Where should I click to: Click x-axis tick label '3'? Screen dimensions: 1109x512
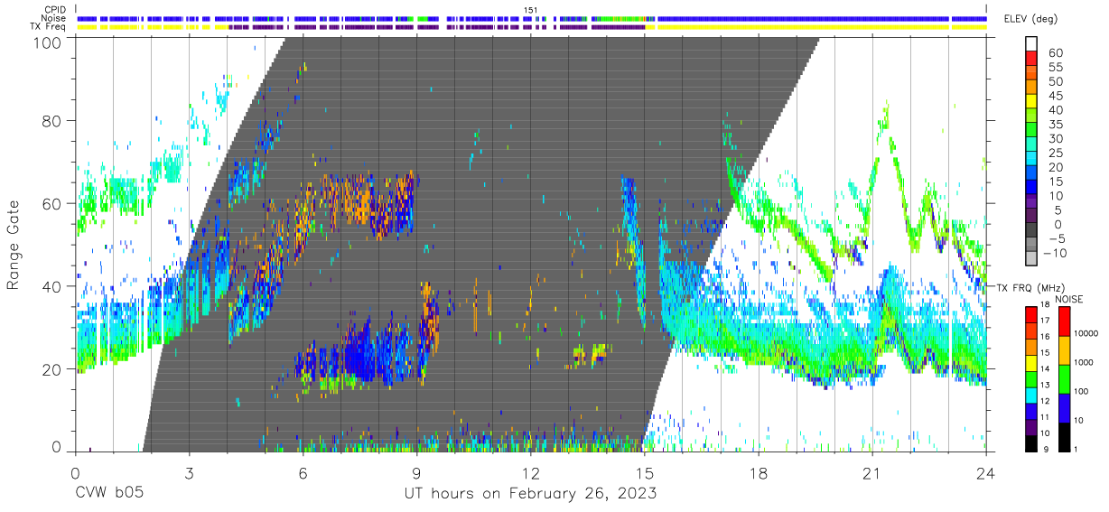coord(189,473)
